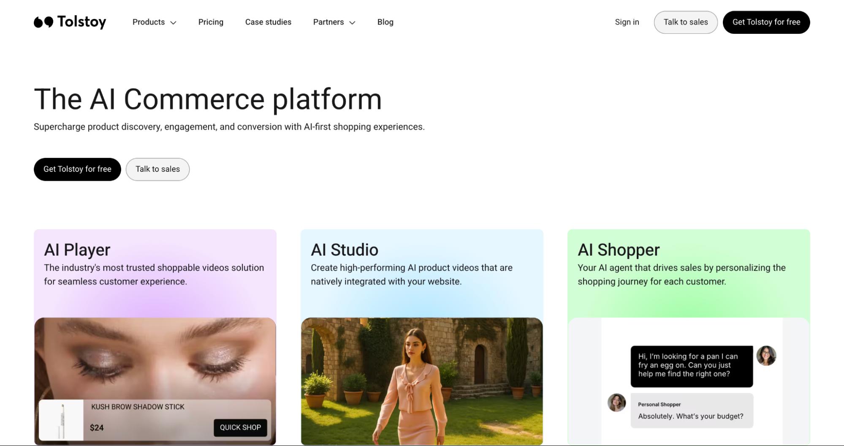Screen dimensions: 844x446
Task: Click the Sign in link
Action: pyautogui.click(x=627, y=22)
